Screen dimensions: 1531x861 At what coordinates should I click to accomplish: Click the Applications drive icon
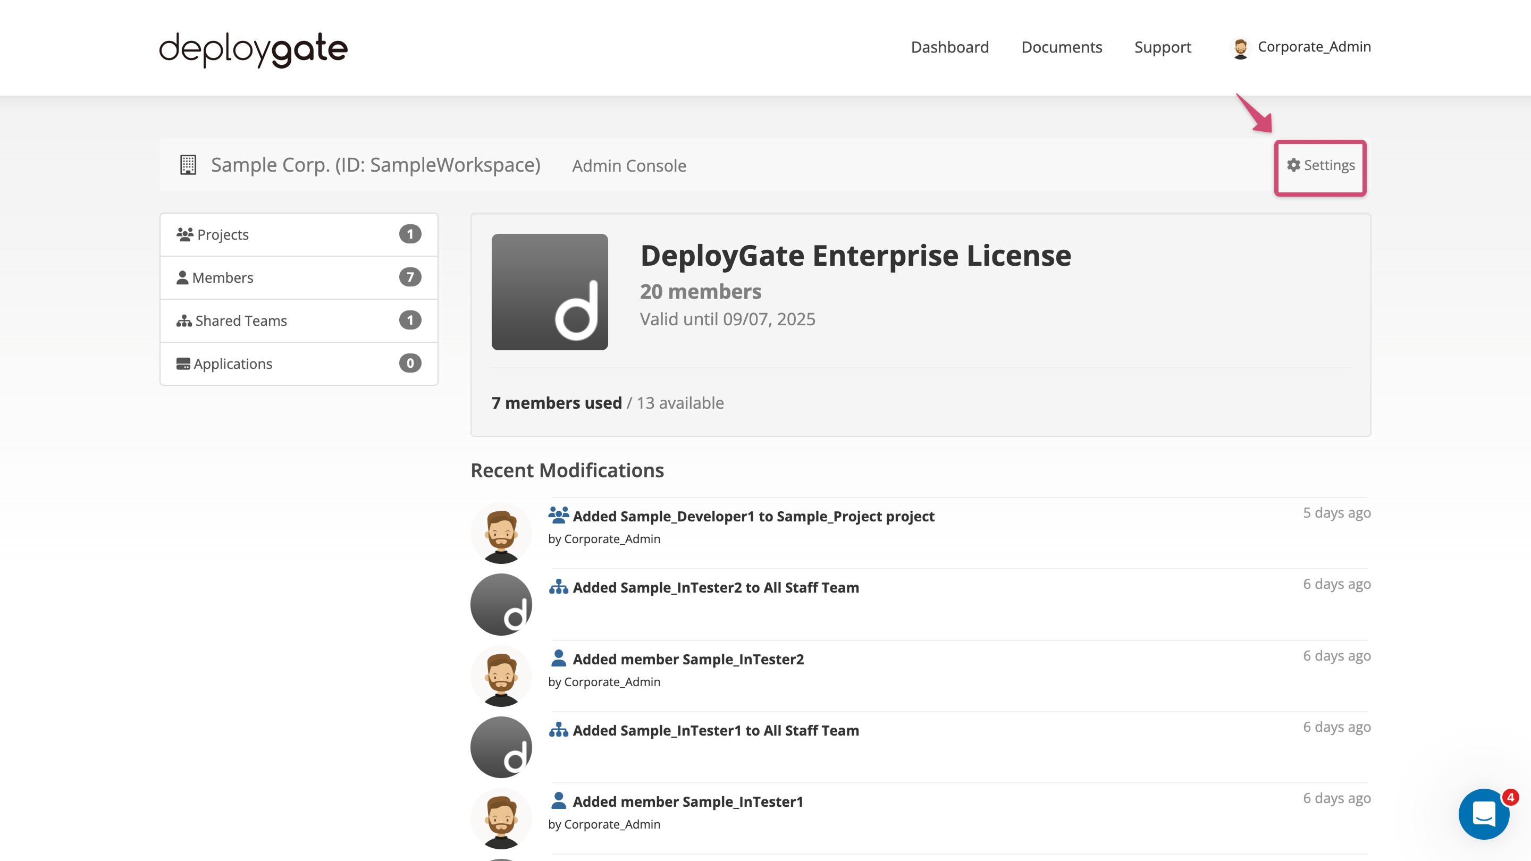pyautogui.click(x=183, y=364)
